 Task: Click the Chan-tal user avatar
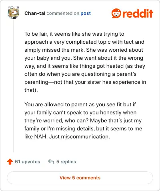tap(14, 13)
